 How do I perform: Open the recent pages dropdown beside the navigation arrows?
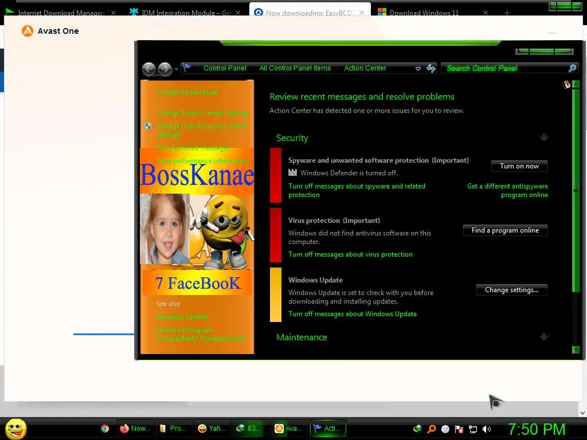click(x=176, y=69)
